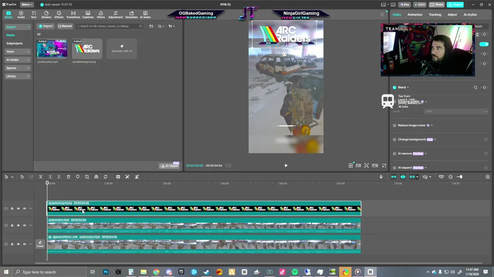Viewport: 494px width, 277px height.
Task: Click the undo arrow in timeline toolbar
Action: (22, 177)
